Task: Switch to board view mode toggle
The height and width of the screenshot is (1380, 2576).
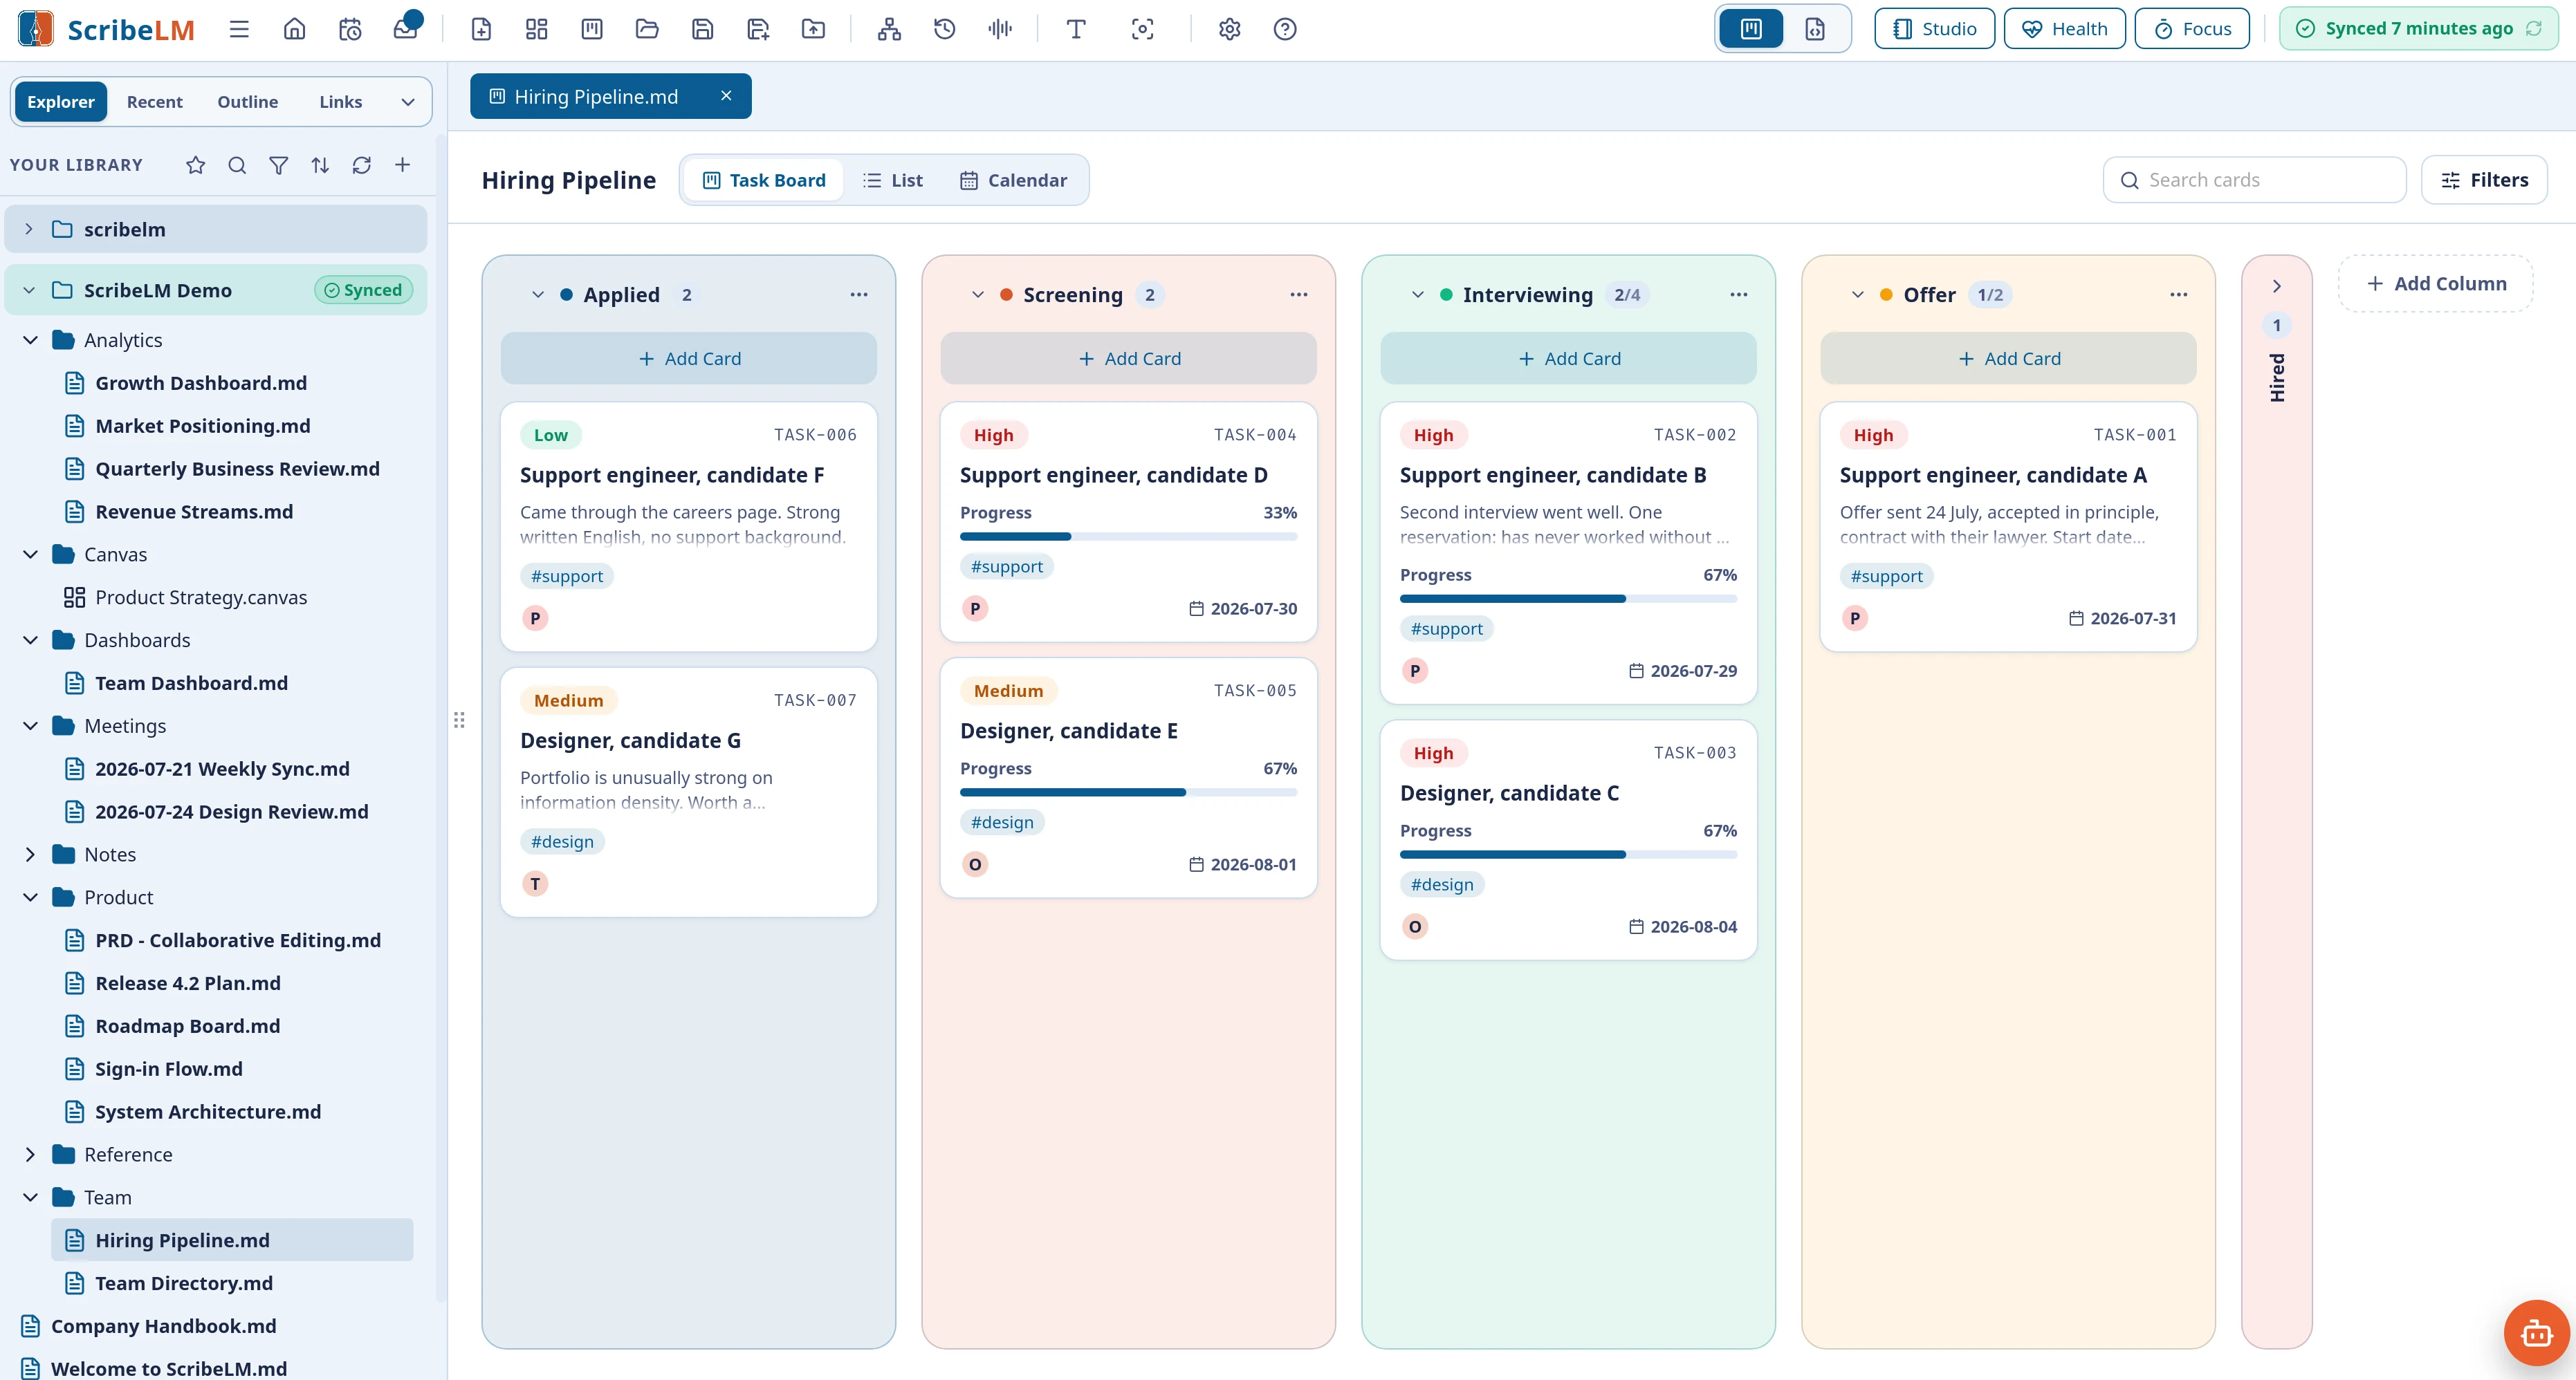Action: pyautogui.click(x=1751, y=29)
